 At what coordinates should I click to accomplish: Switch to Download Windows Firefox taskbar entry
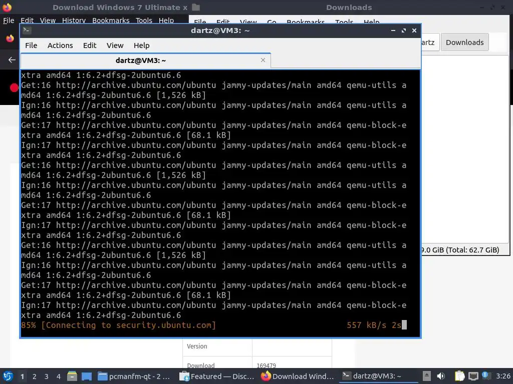coord(298,376)
